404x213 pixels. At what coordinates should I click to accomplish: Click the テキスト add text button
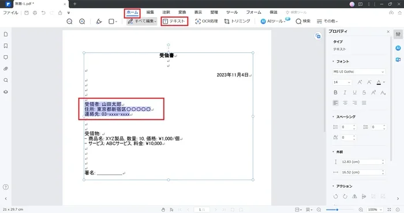174,21
